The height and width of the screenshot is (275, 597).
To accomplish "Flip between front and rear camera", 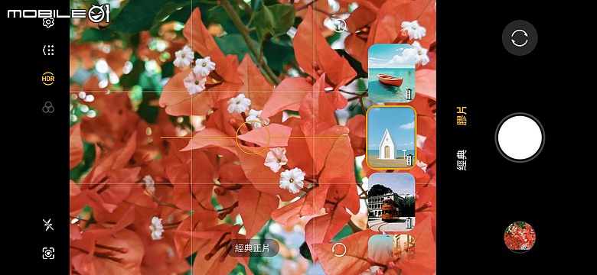I will [520, 38].
